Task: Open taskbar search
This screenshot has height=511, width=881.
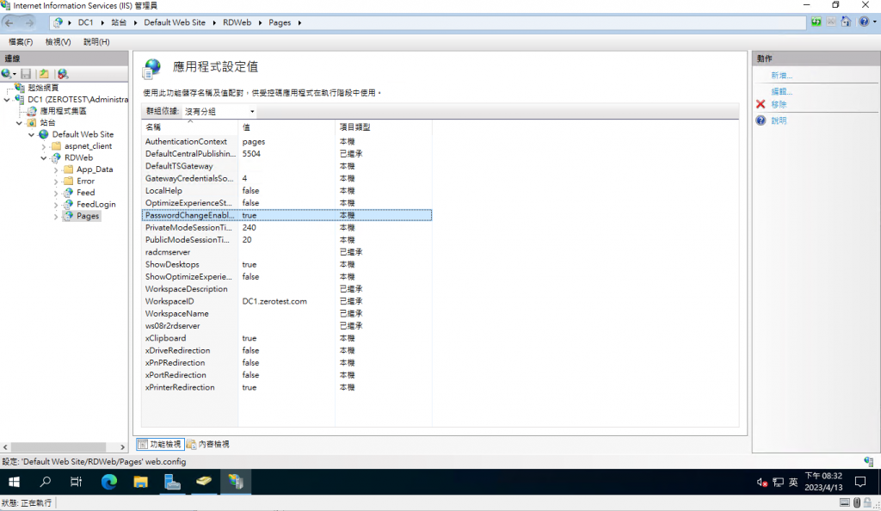Action: 46,482
